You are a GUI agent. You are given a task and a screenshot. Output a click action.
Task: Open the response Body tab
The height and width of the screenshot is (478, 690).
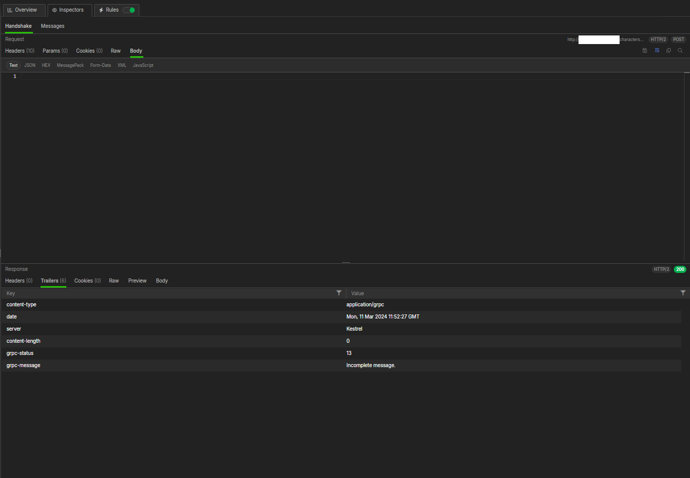tap(162, 281)
